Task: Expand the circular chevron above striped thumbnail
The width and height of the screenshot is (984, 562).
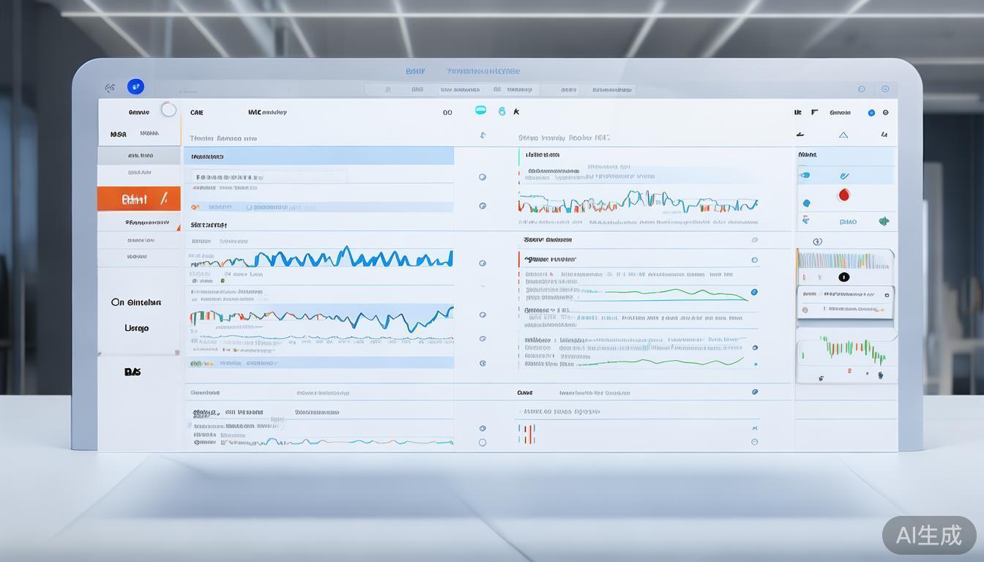Action: 817,241
